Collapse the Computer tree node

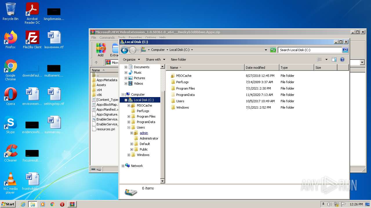(x=123, y=94)
